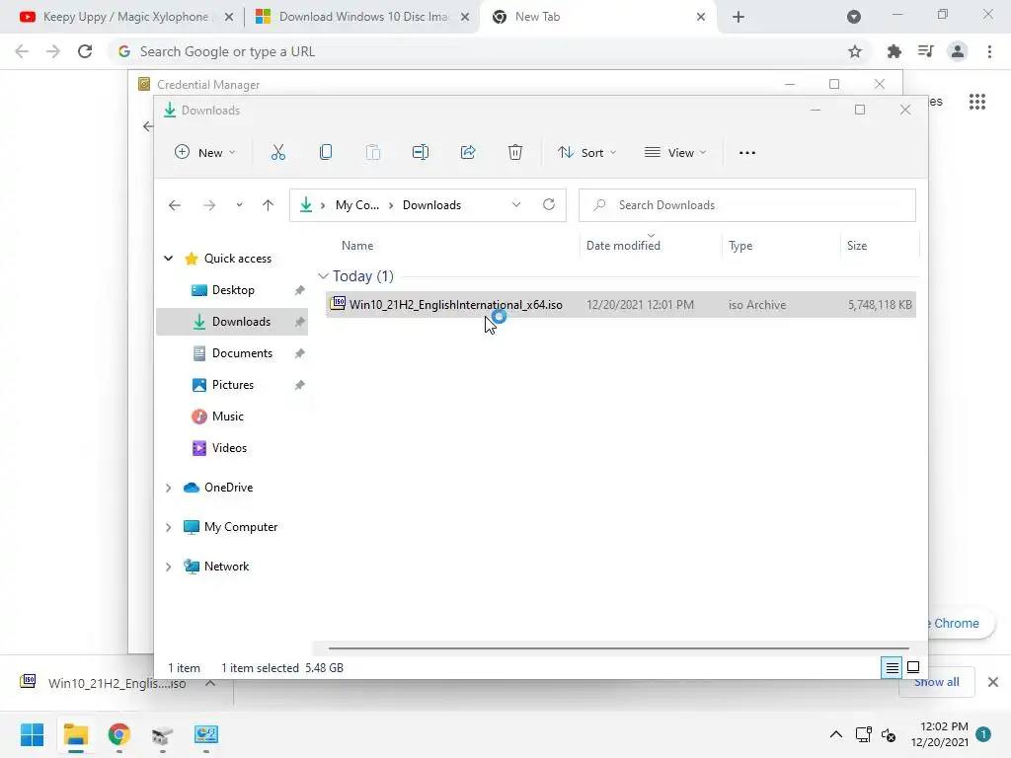This screenshot has height=758, width=1011.
Task: Open Documents in navigation pane
Action: [242, 353]
